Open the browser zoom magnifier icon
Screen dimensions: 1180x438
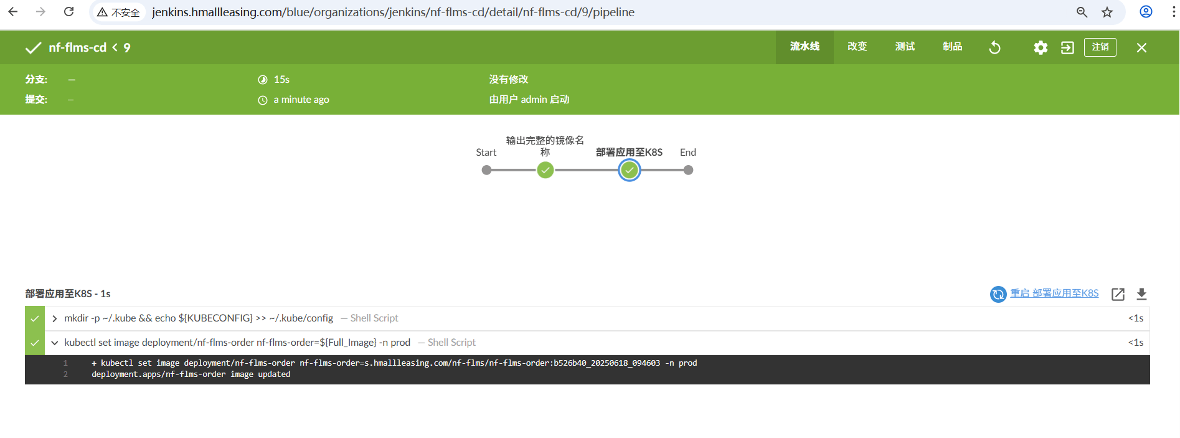pyautogui.click(x=1082, y=12)
